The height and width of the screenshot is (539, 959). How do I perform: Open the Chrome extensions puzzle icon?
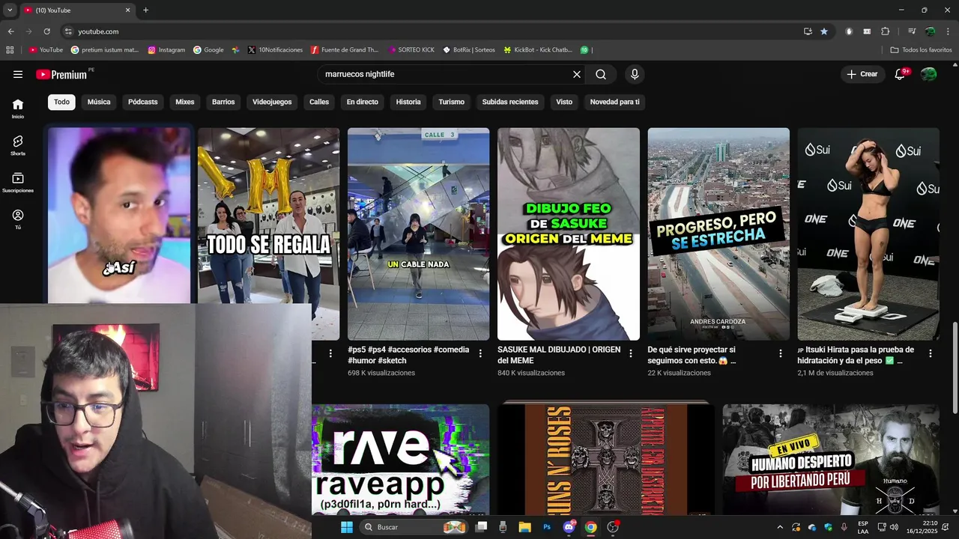[886, 31]
